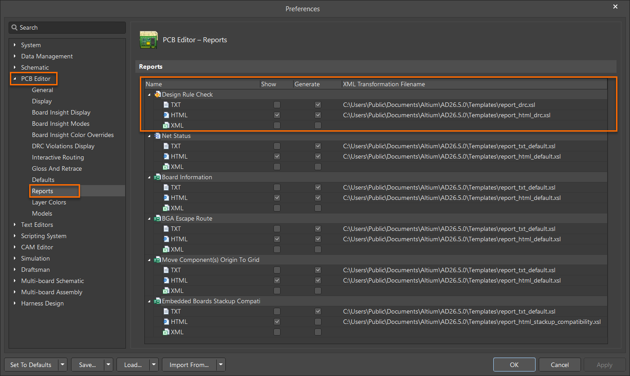Expand the System category in the sidebar
This screenshot has height=376, width=630.
tap(14, 45)
